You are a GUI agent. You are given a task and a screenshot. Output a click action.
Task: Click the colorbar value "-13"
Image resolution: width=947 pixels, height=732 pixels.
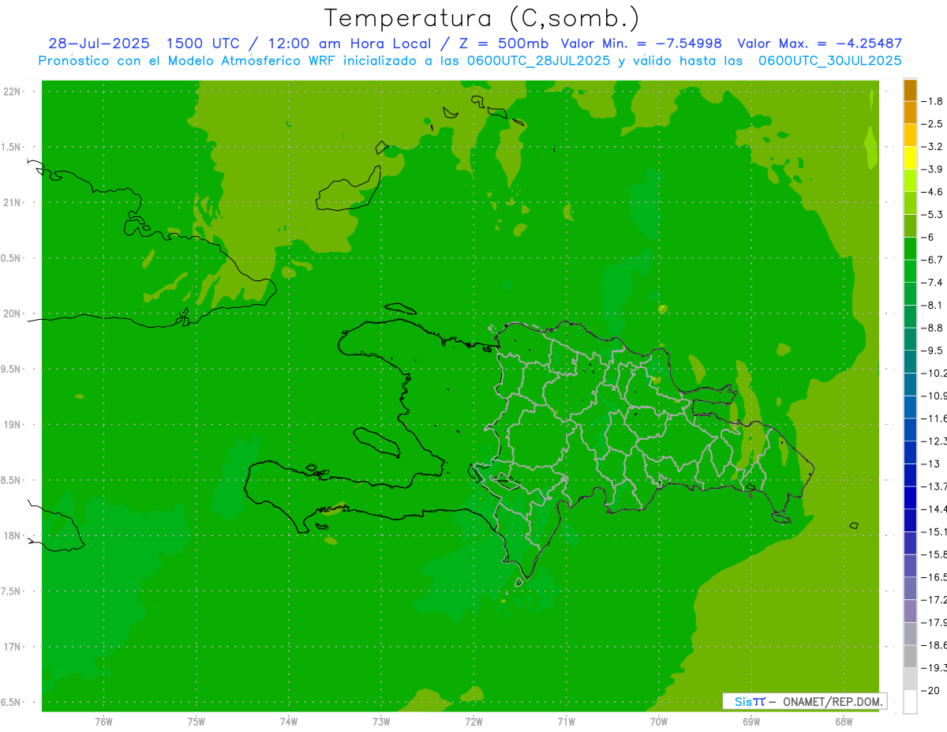pyautogui.click(x=931, y=464)
